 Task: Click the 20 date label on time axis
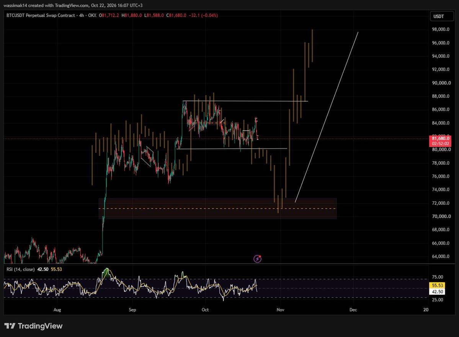(426, 310)
